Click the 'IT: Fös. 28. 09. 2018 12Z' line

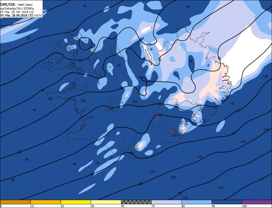click(17, 12)
